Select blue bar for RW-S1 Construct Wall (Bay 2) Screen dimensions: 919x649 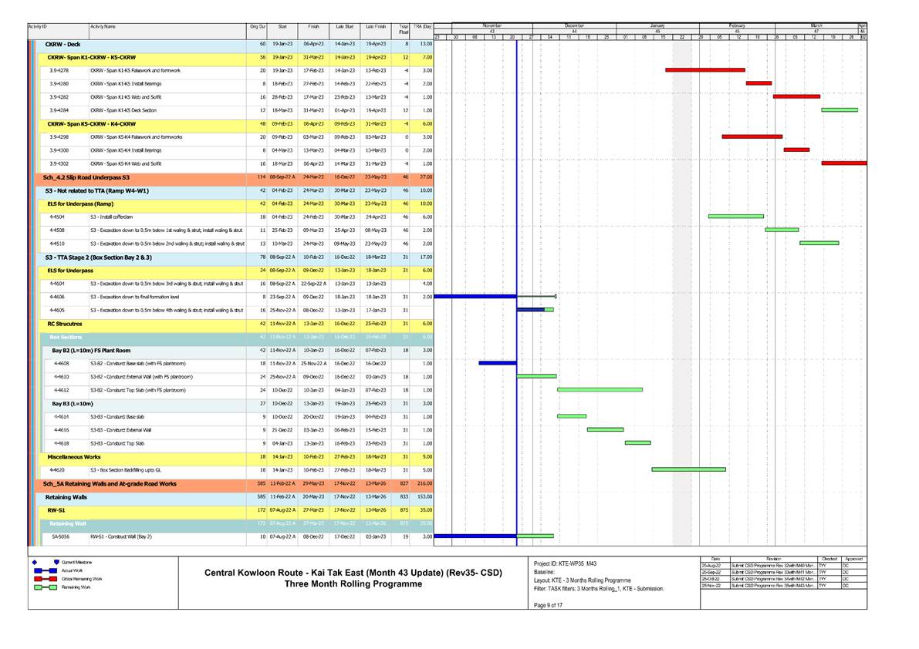tap(475, 536)
